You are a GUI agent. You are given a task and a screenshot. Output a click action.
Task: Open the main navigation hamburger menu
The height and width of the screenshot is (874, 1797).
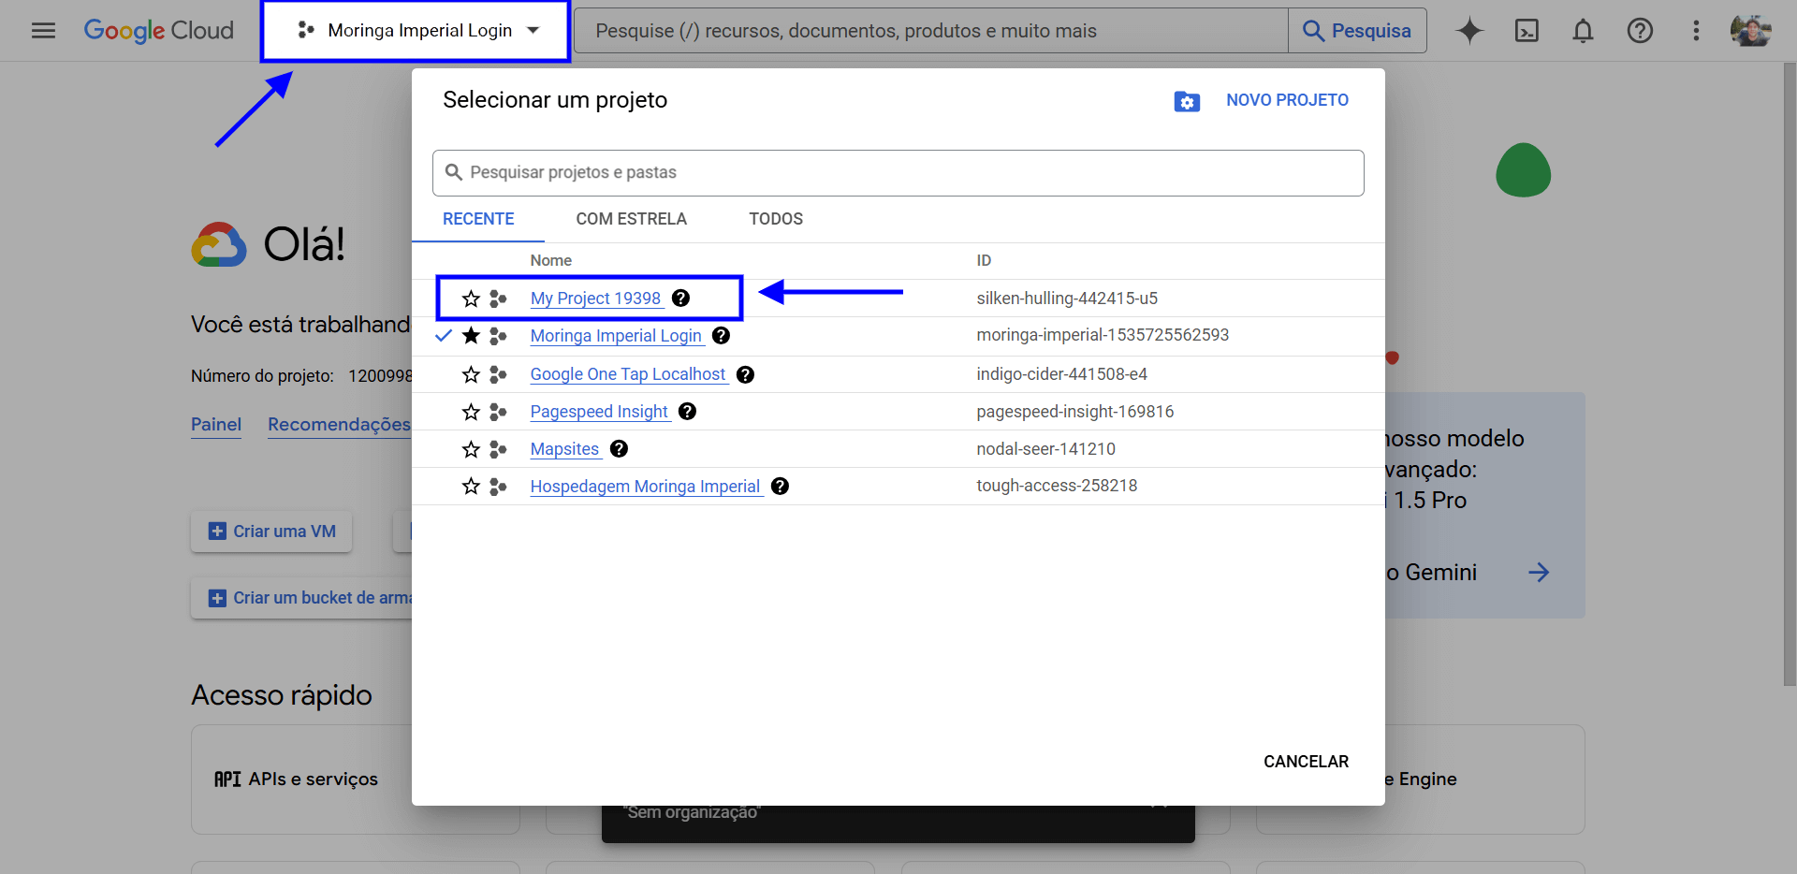coord(43,31)
